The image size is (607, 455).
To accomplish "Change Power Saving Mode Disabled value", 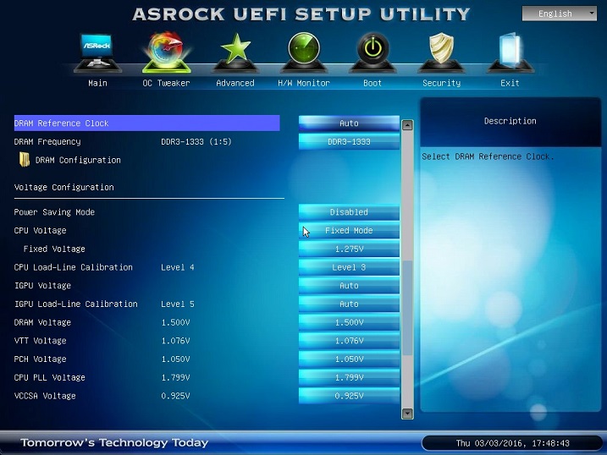I will pyautogui.click(x=349, y=212).
